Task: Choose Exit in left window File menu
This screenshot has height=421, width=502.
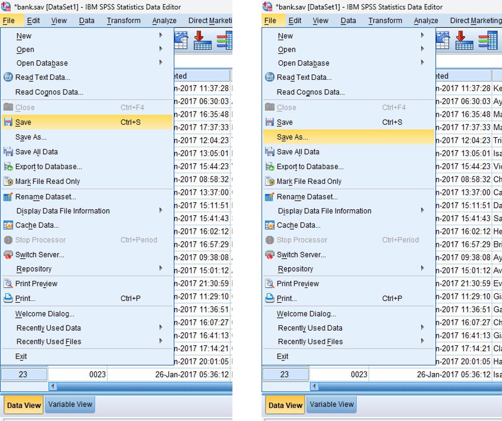Action: (x=87, y=356)
